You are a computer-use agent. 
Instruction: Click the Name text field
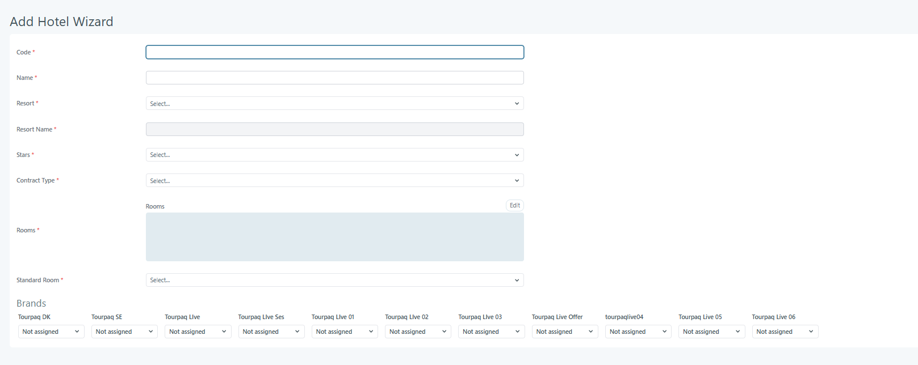[x=334, y=78]
